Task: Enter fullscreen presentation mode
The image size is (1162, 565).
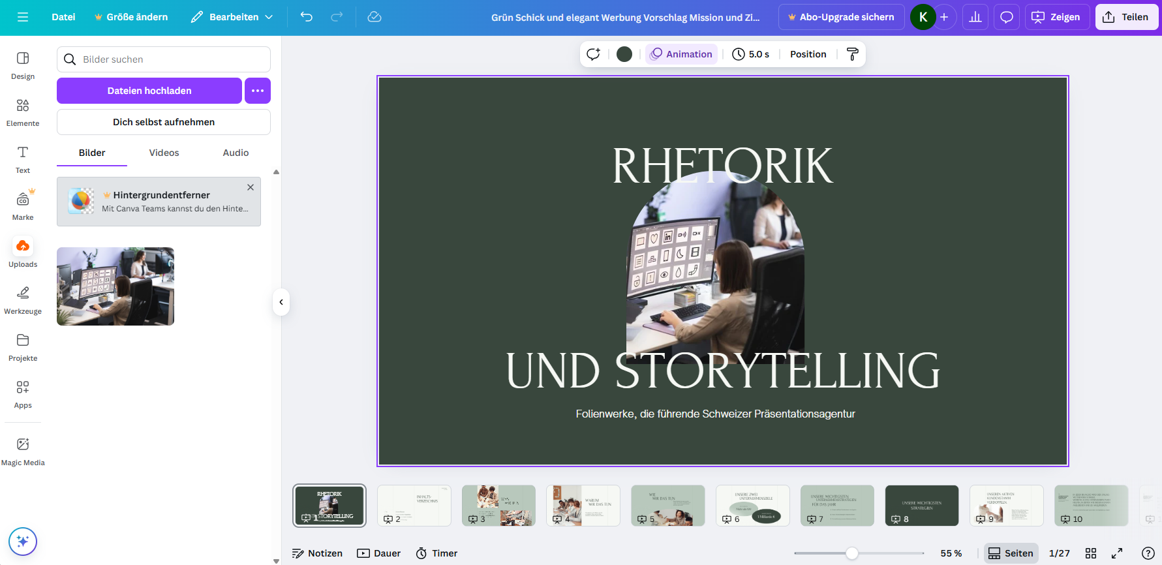Action: [x=1117, y=553]
